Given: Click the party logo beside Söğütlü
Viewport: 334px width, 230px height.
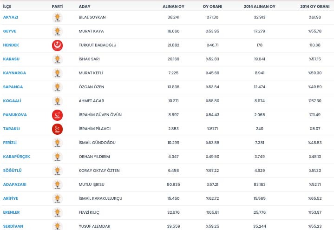Looking at the screenshot, I should [58, 171].
